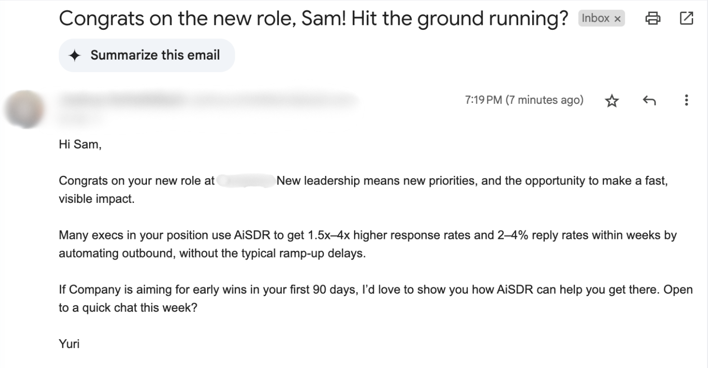Click the email subject line heading
The height and width of the screenshot is (368, 708).
[x=313, y=18]
